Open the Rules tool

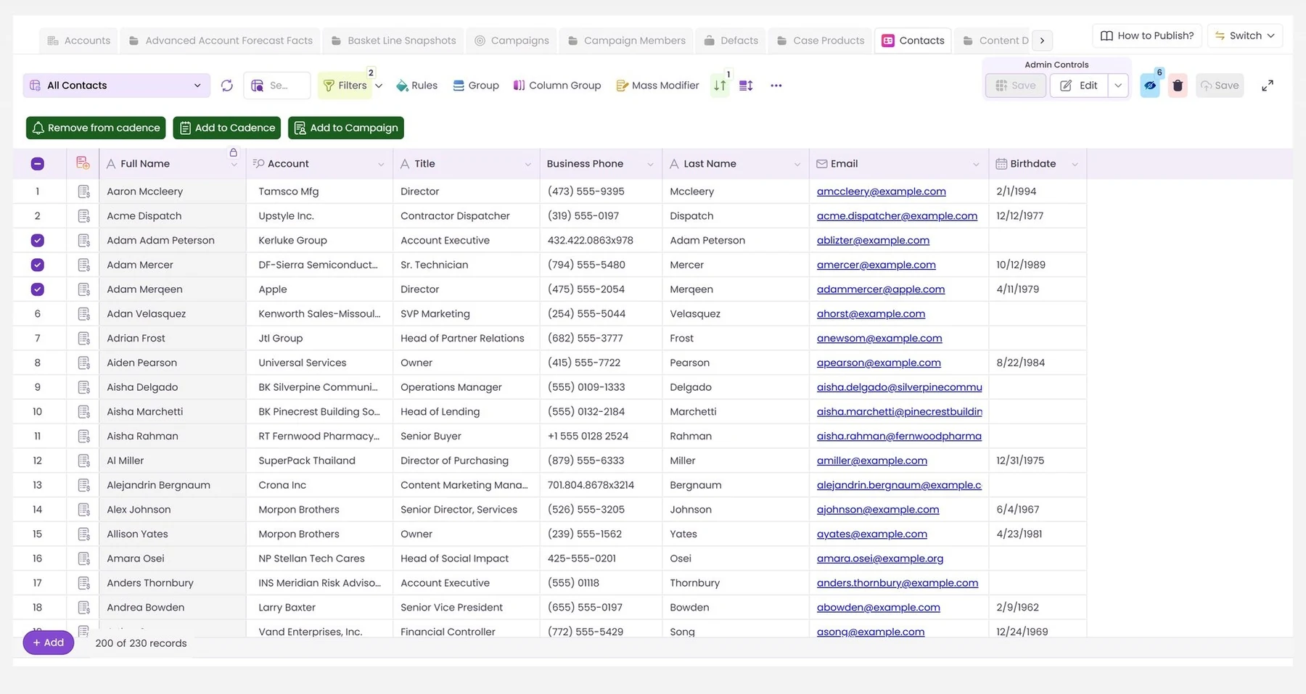(x=416, y=86)
